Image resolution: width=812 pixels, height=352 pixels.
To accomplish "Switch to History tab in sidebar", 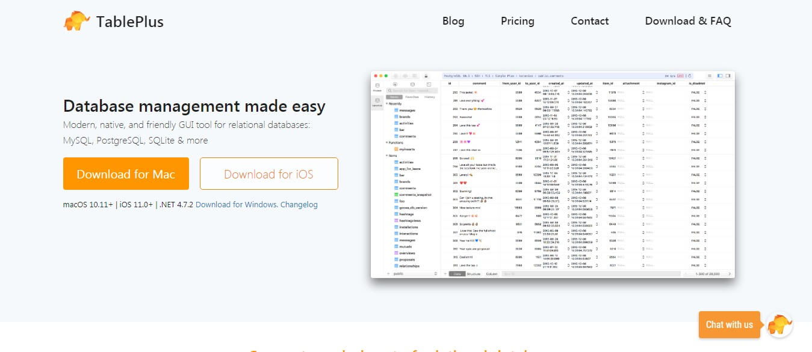I will pos(430,97).
